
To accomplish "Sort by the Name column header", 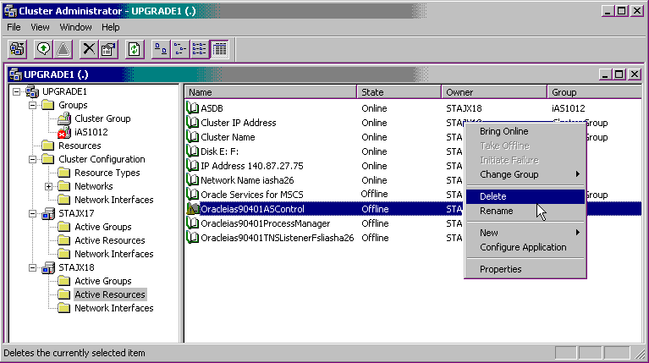I will (x=270, y=92).
